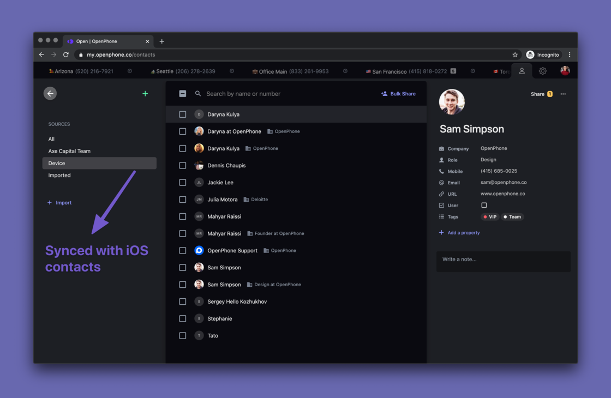This screenshot has height=398, width=611.
Task: Add new contact with green plus icon
Action: [145, 93]
